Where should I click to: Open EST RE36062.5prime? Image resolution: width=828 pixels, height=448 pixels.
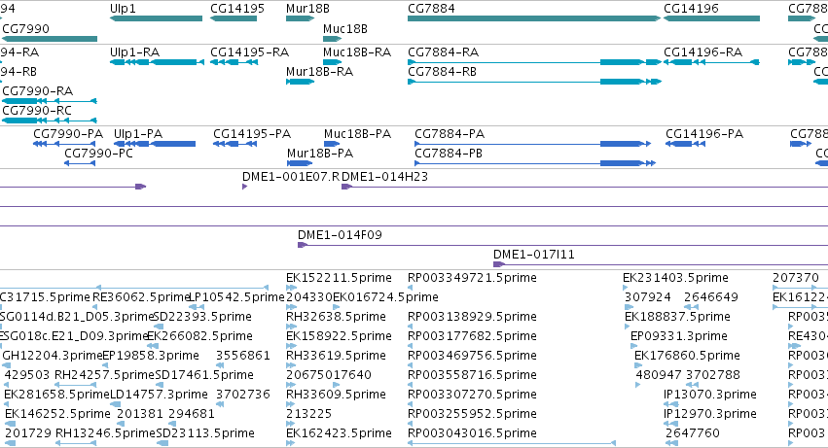141,297
